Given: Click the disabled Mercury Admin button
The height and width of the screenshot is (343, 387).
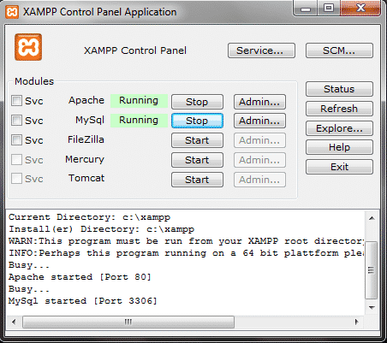Looking at the screenshot, I should (259, 160).
